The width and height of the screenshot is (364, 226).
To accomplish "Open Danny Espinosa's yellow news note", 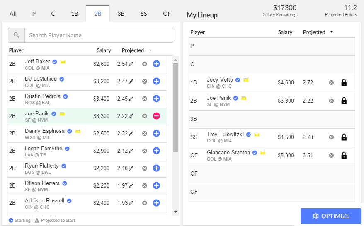I will point(78,131).
